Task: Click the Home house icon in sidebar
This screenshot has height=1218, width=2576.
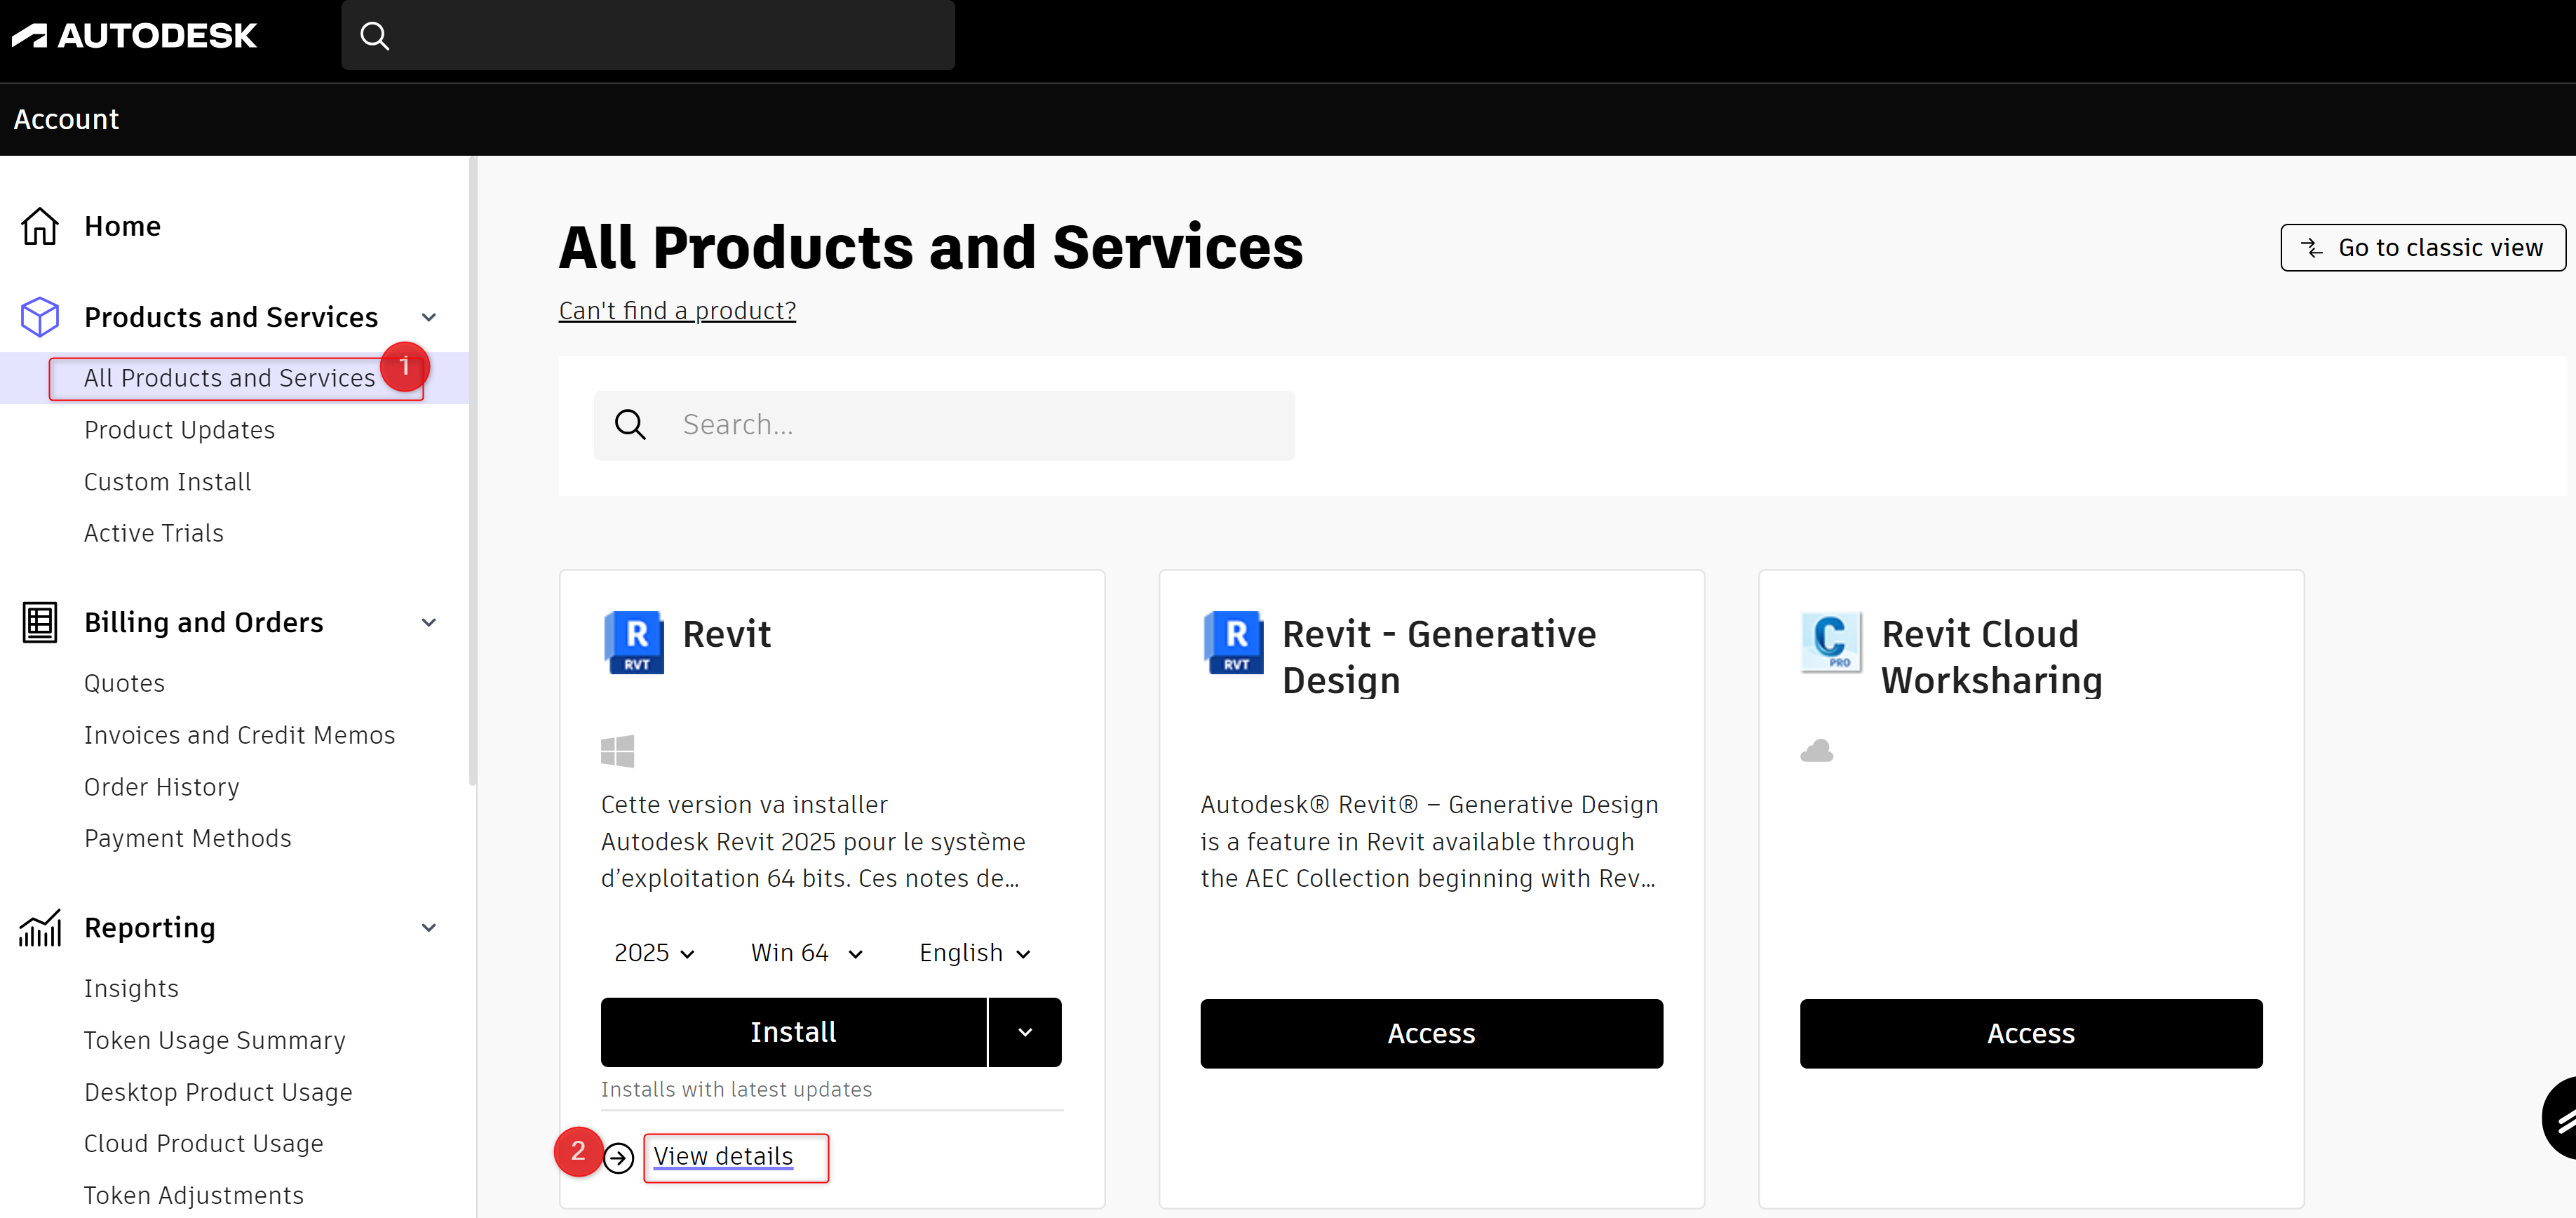Action: click(40, 226)
